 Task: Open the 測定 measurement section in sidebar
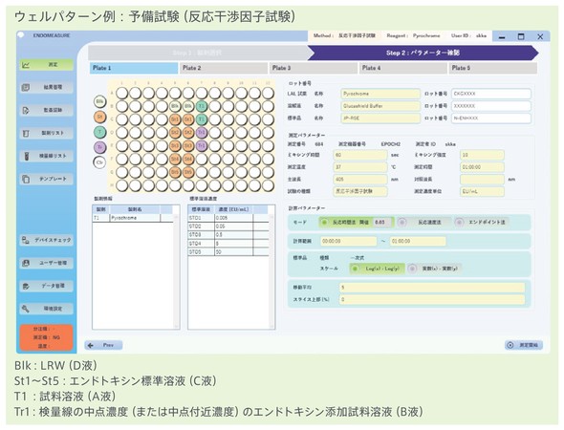[x=47, y=65]
